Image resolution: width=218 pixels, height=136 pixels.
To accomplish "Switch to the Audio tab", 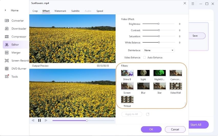I will [x=88, y=11].
